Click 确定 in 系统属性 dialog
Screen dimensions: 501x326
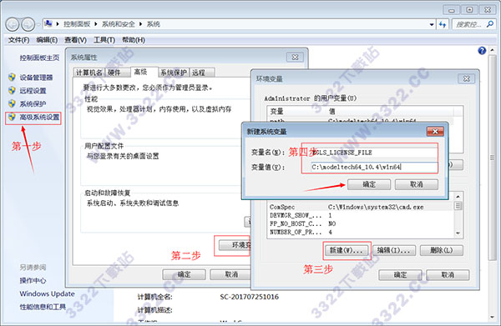184,274
